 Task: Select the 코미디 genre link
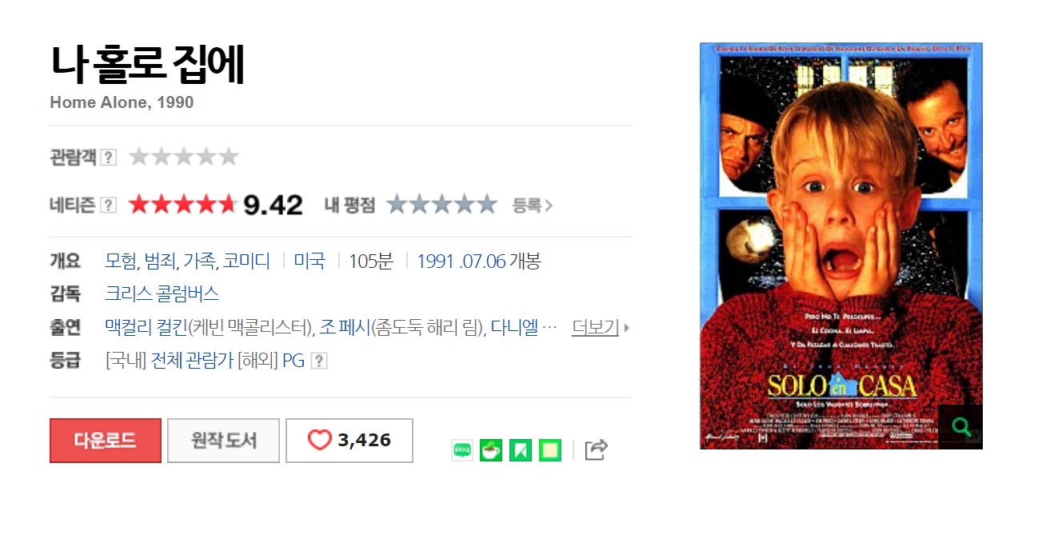click(x=246, y=262)
